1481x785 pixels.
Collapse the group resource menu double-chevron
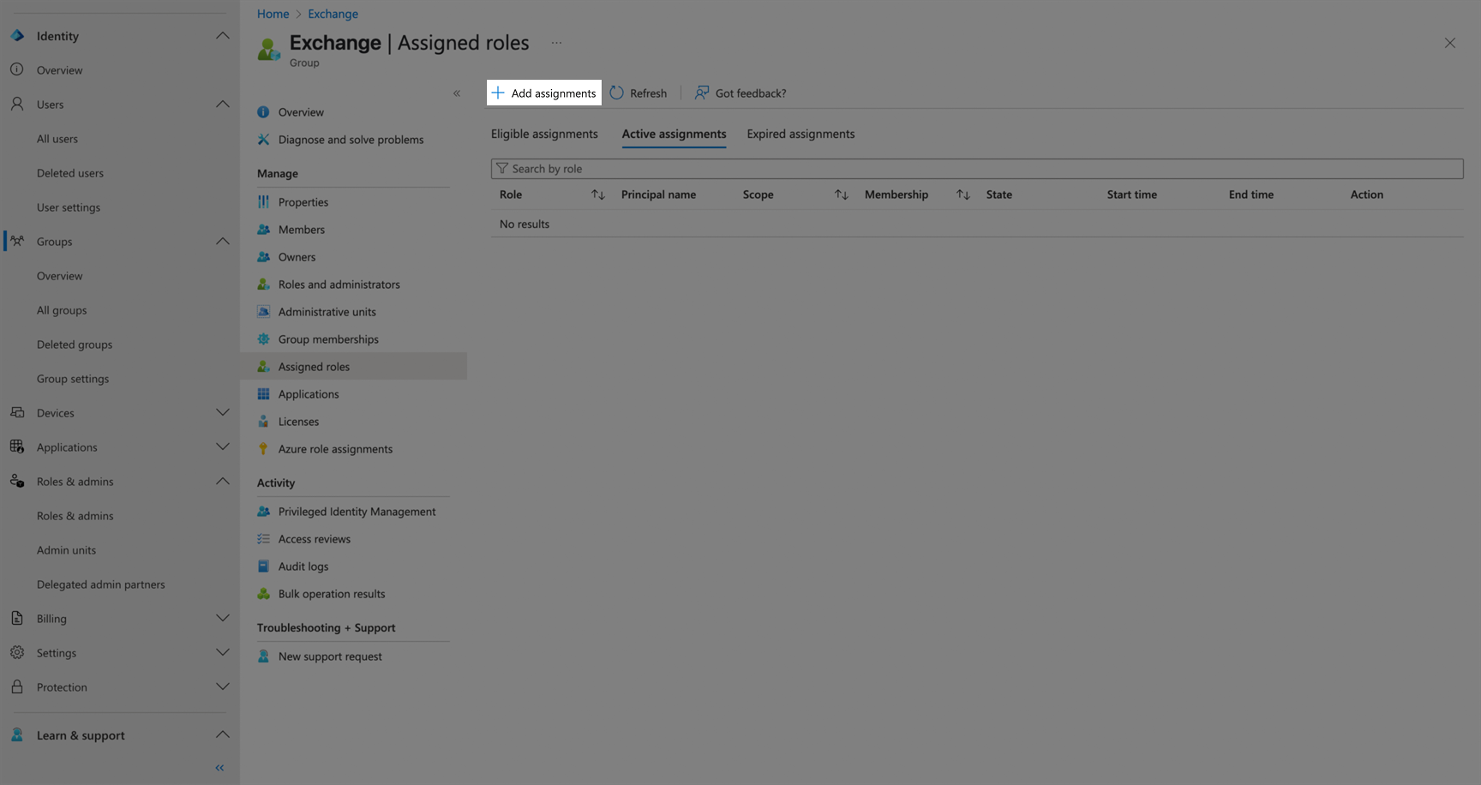click(x=457, y=93)
